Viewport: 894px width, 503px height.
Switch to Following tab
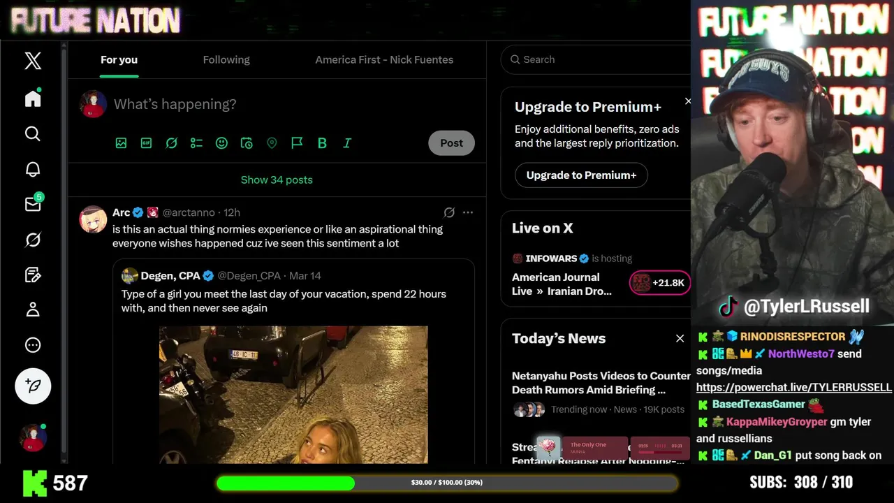[226, 59]
